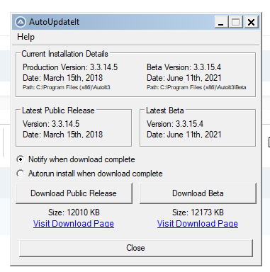Click the Close button at bottom

coord(135,248)
